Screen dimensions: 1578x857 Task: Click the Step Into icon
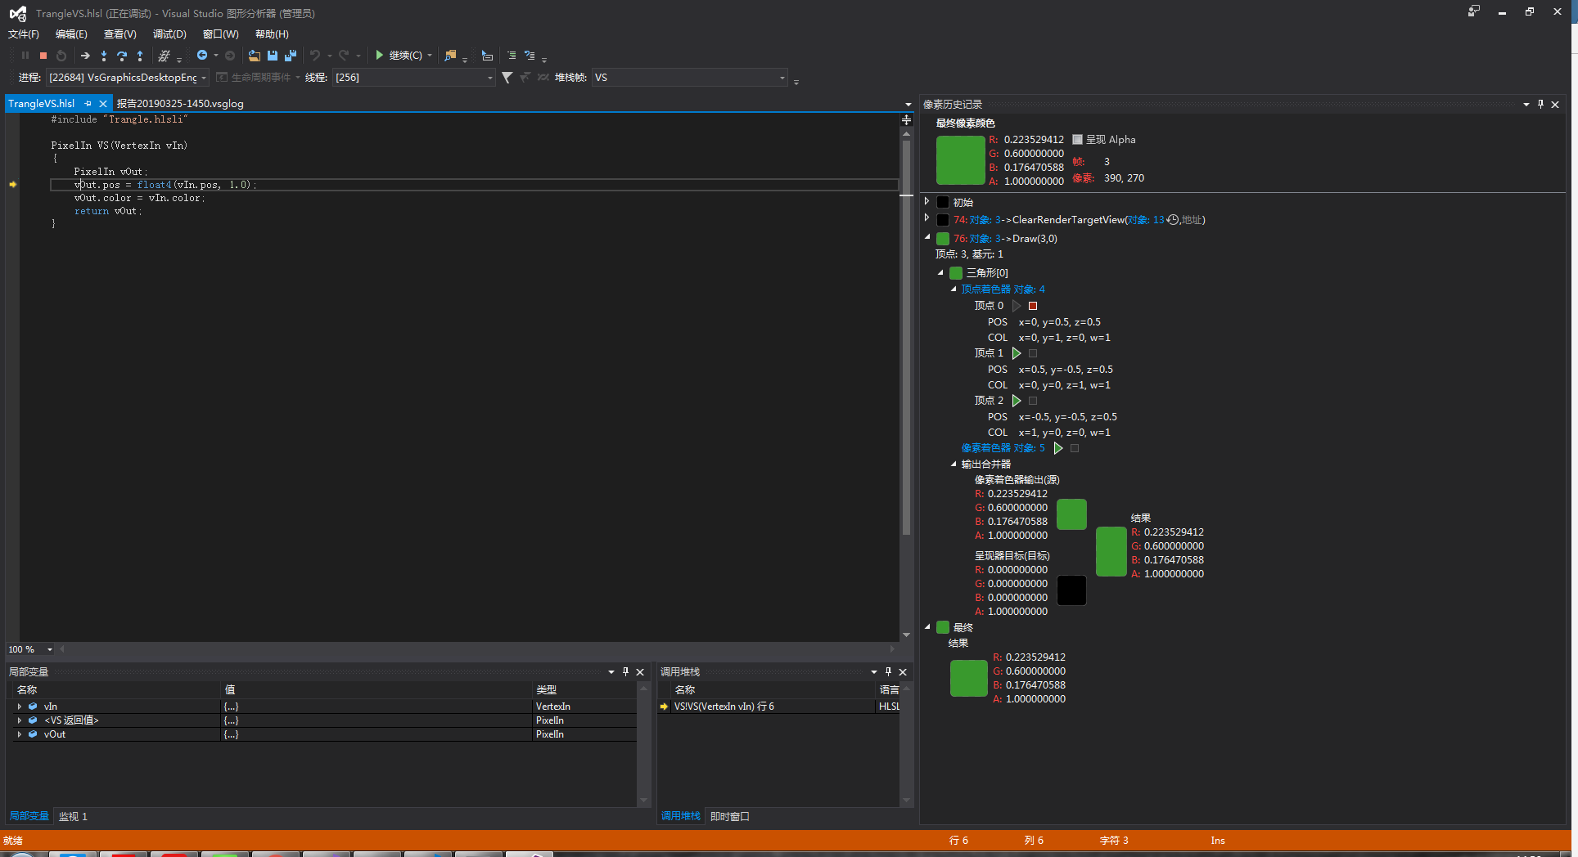103,55
